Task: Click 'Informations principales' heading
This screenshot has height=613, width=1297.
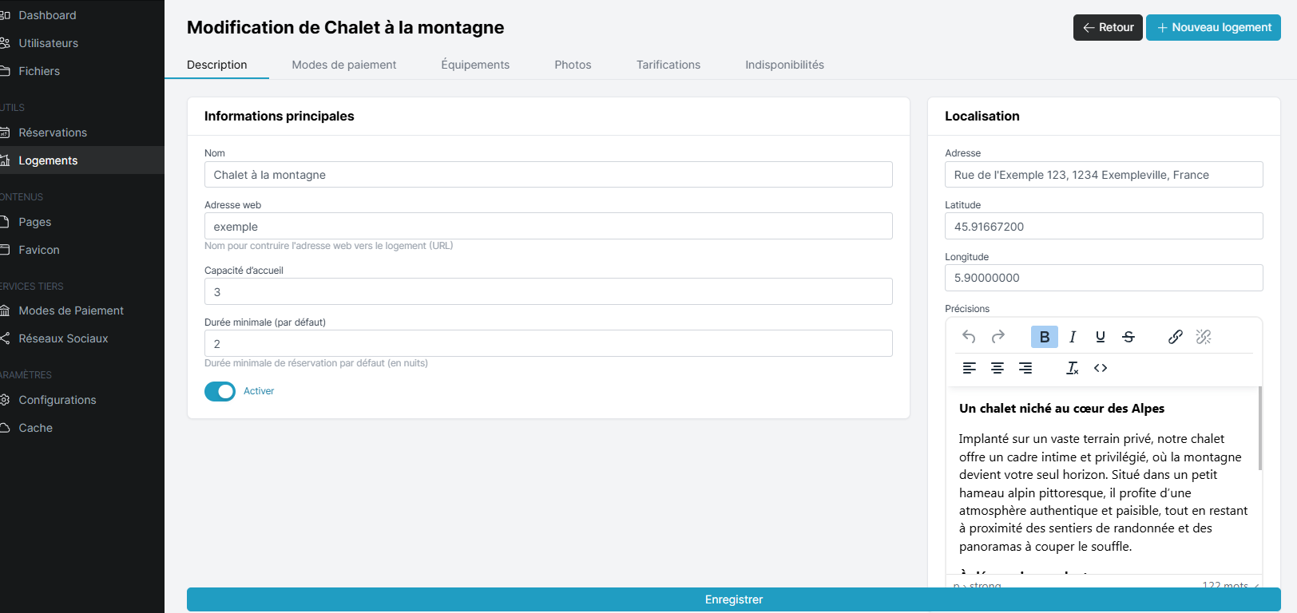Action: click(280, 117)
